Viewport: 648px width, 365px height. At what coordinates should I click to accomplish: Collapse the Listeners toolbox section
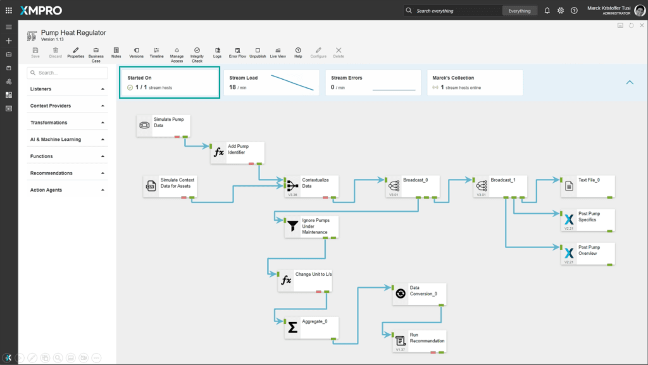(x=103, y=89)
